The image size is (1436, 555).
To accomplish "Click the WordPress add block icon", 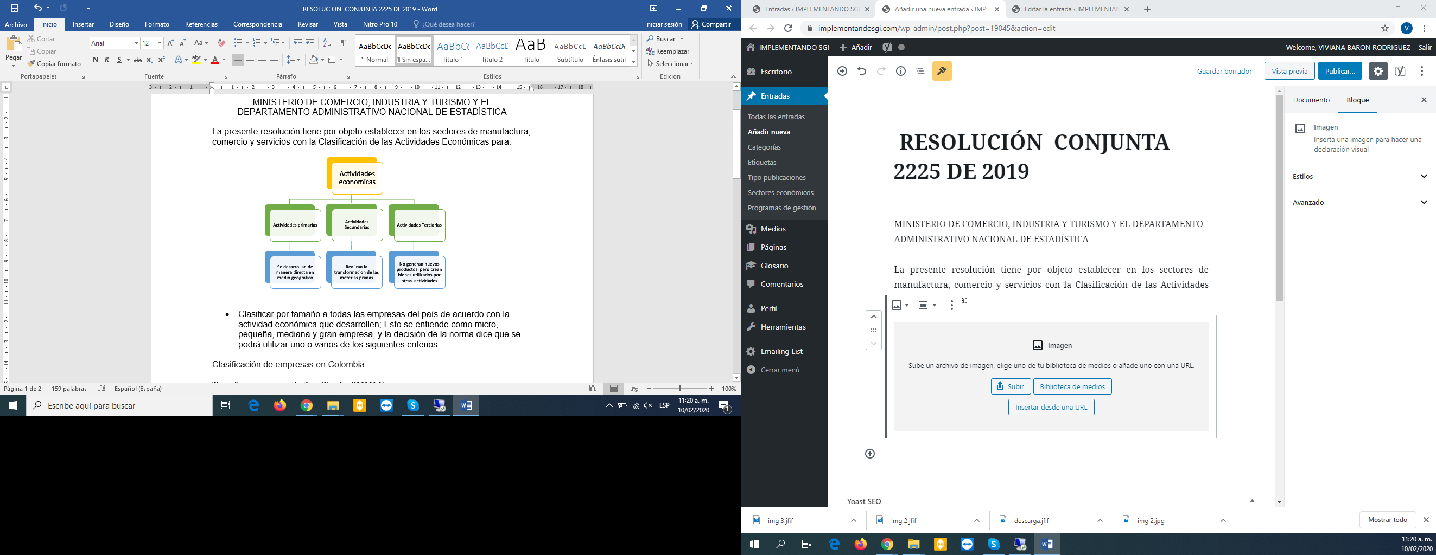I will click(x=842, y=71).
